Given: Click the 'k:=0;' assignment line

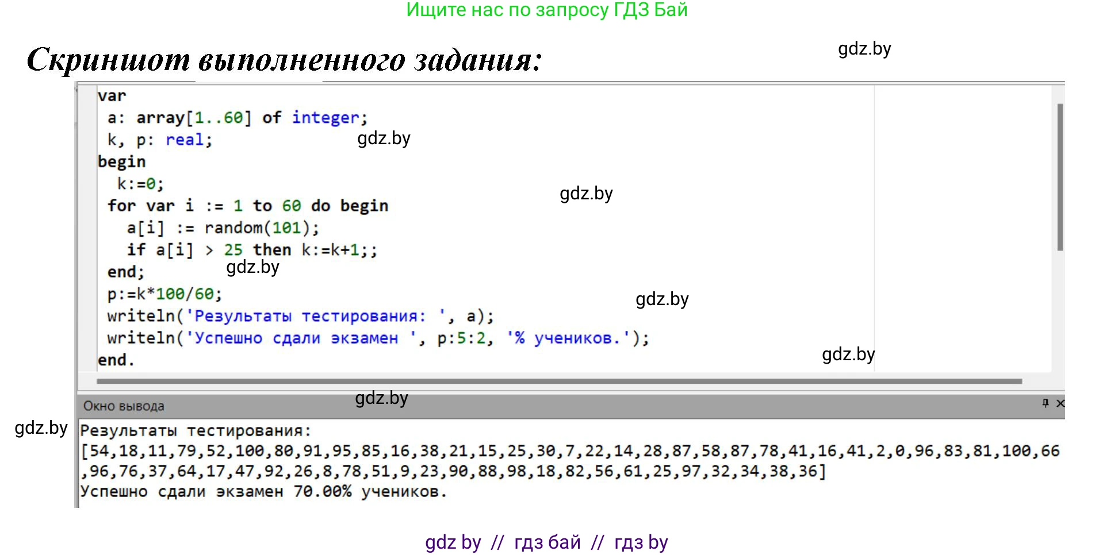Looking at the screenshot, I should coord(140,184).
